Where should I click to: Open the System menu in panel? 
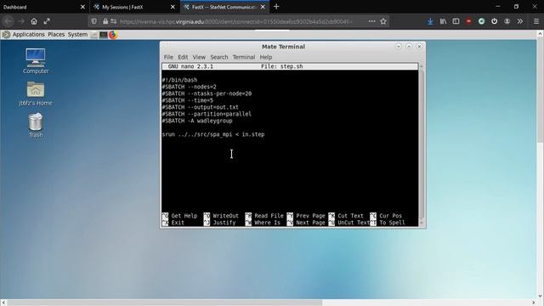77,34
